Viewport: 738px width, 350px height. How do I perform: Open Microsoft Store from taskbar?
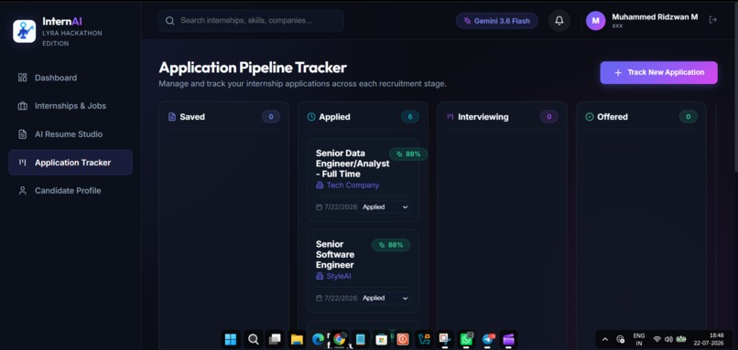(x=381, y=339)
